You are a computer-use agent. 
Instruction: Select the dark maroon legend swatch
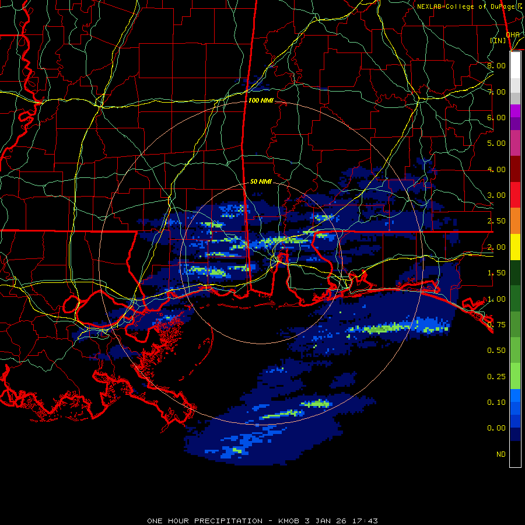pyautogui.click(x=515, y=169)
